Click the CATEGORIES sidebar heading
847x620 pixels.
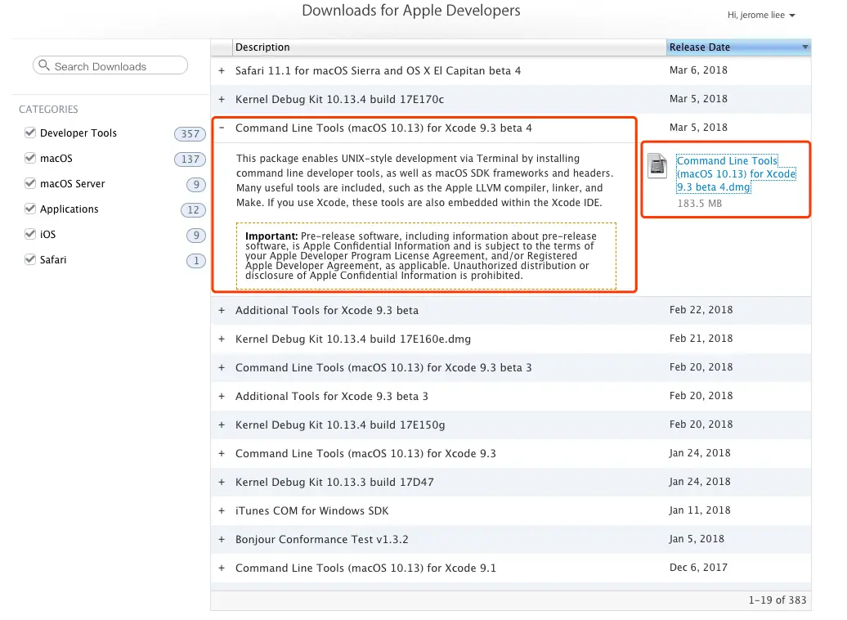48,109
